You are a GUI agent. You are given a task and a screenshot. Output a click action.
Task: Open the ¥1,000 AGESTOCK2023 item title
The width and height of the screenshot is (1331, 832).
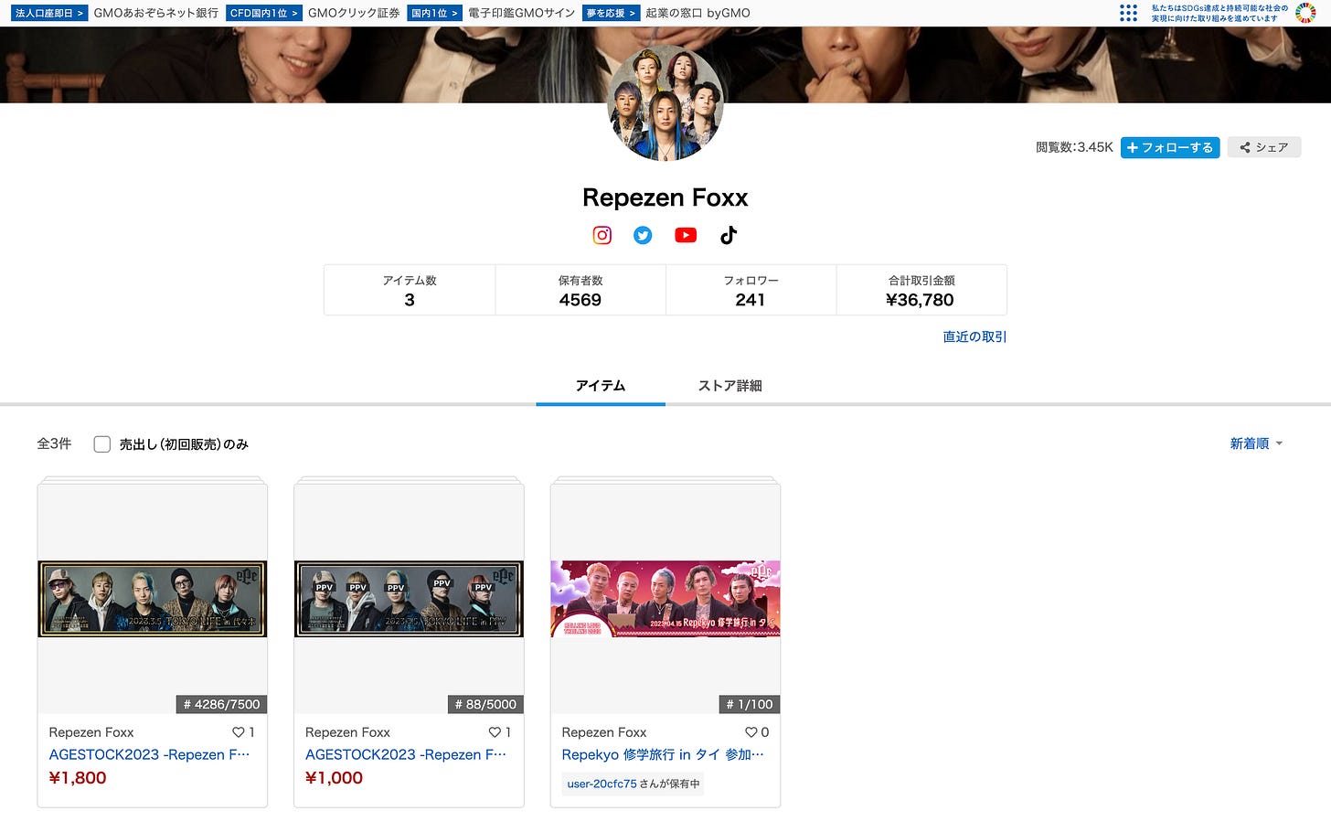pyautogui.click(x=406, y=754)
